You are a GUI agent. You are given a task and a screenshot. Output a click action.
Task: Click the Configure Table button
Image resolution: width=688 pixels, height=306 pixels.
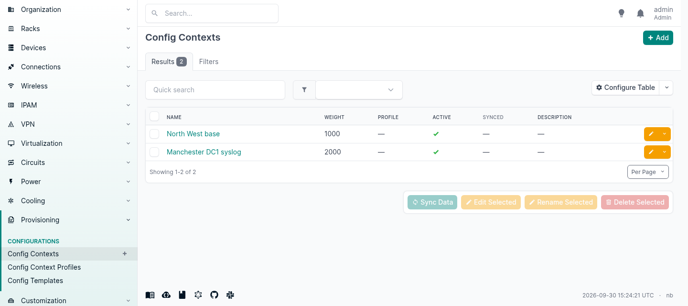coord(625,87)
